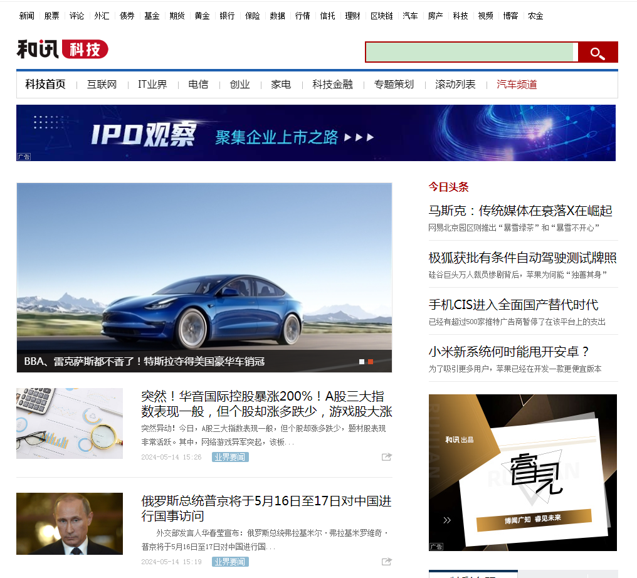
Task: Go to 行情 section
Action: (303, 16)
